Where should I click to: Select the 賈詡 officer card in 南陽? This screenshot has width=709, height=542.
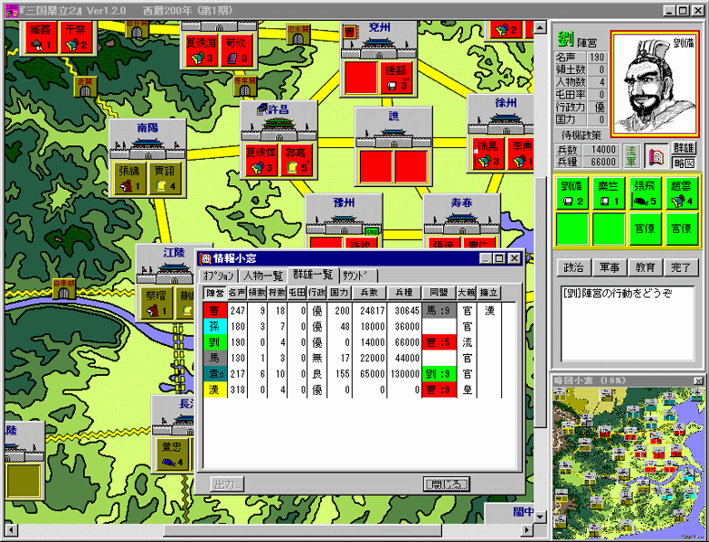165,179
